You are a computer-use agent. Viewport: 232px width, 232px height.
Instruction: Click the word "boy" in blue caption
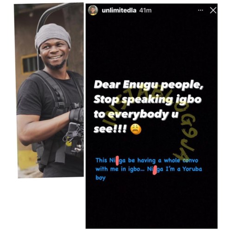[x=101, y=178]
